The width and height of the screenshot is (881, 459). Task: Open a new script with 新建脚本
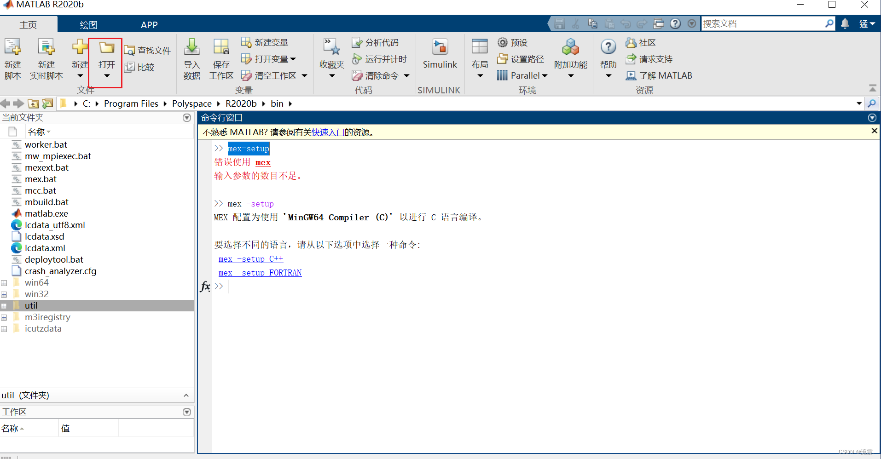(12, 58)
